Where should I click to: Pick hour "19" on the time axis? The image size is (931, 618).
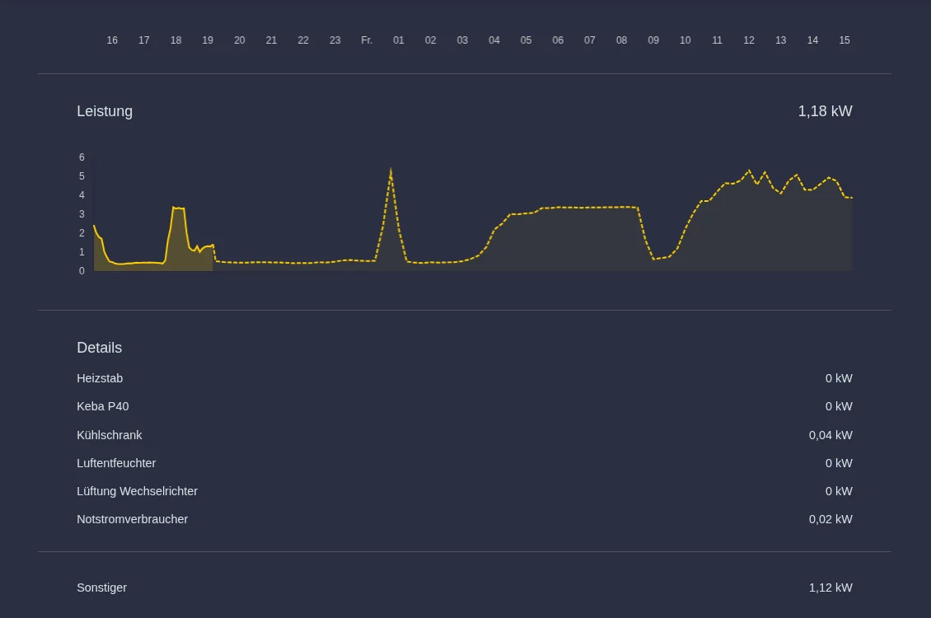[208, 40]
